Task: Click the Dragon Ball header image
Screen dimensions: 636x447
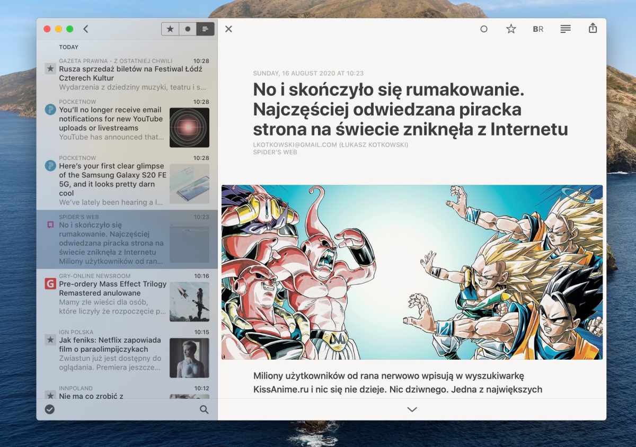Action: coord(412,272)
